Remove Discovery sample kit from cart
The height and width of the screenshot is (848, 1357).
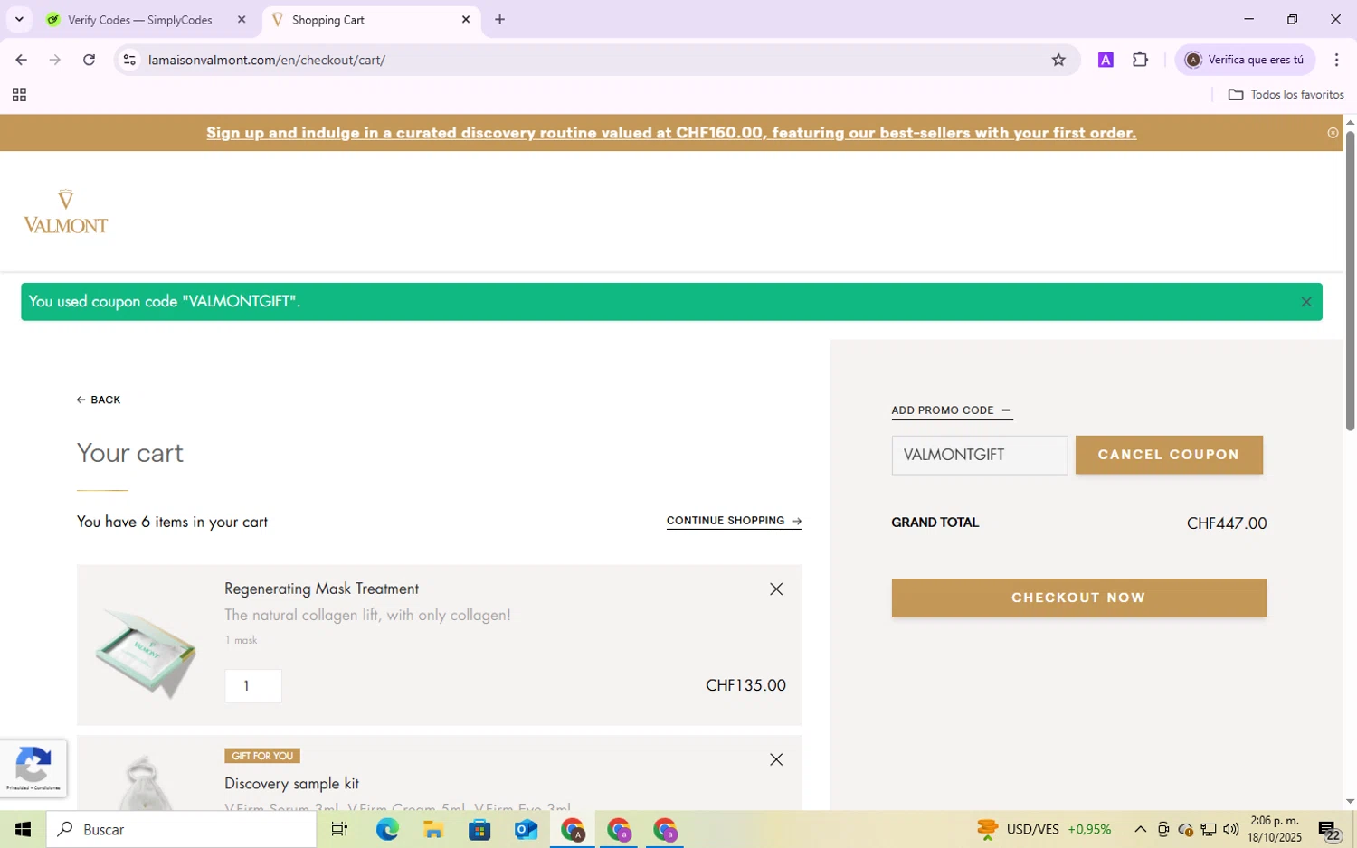pyautogui.click(x=776, y=759)
